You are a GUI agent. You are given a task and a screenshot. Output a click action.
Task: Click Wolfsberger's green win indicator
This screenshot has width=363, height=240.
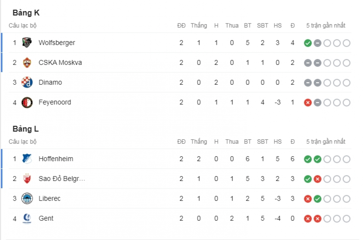(308, 43)
